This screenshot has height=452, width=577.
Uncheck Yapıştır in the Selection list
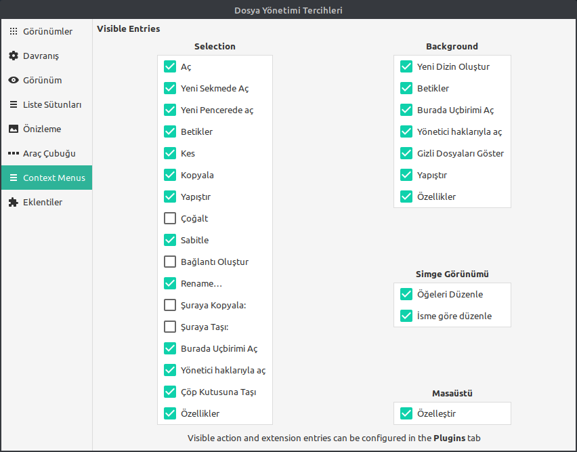point(169,197)
